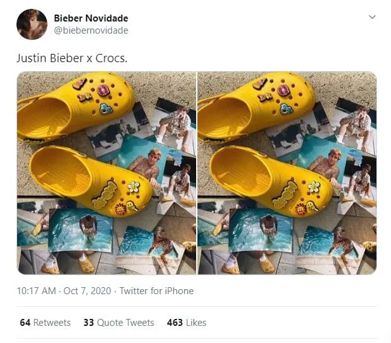Show the 463 Likes list

[187, 323]
